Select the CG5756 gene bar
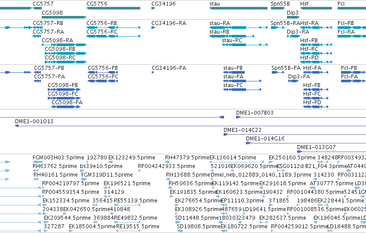 113,8
